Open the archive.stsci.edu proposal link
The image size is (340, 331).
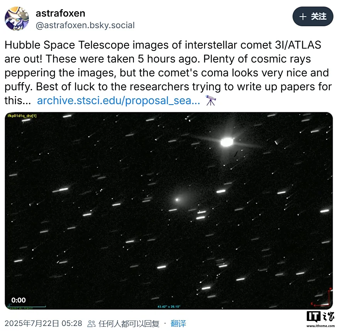tap(118, 101)
